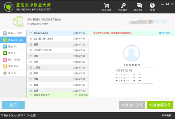Click the document icon beside 文档 (96)
Screen dimensions: 175x119
click(x=5, y=66)
